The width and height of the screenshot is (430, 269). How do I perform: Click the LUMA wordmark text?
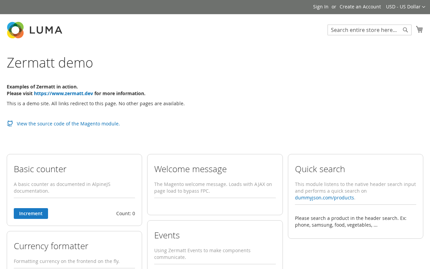click(46, 30)
